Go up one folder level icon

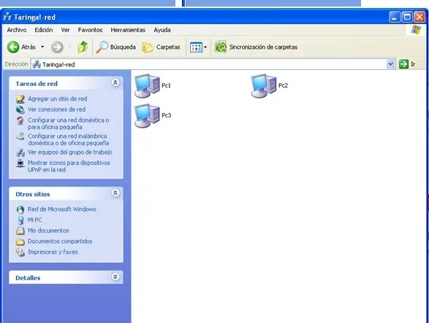[83, 47]
